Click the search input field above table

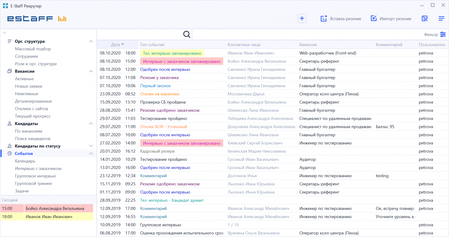140,35
